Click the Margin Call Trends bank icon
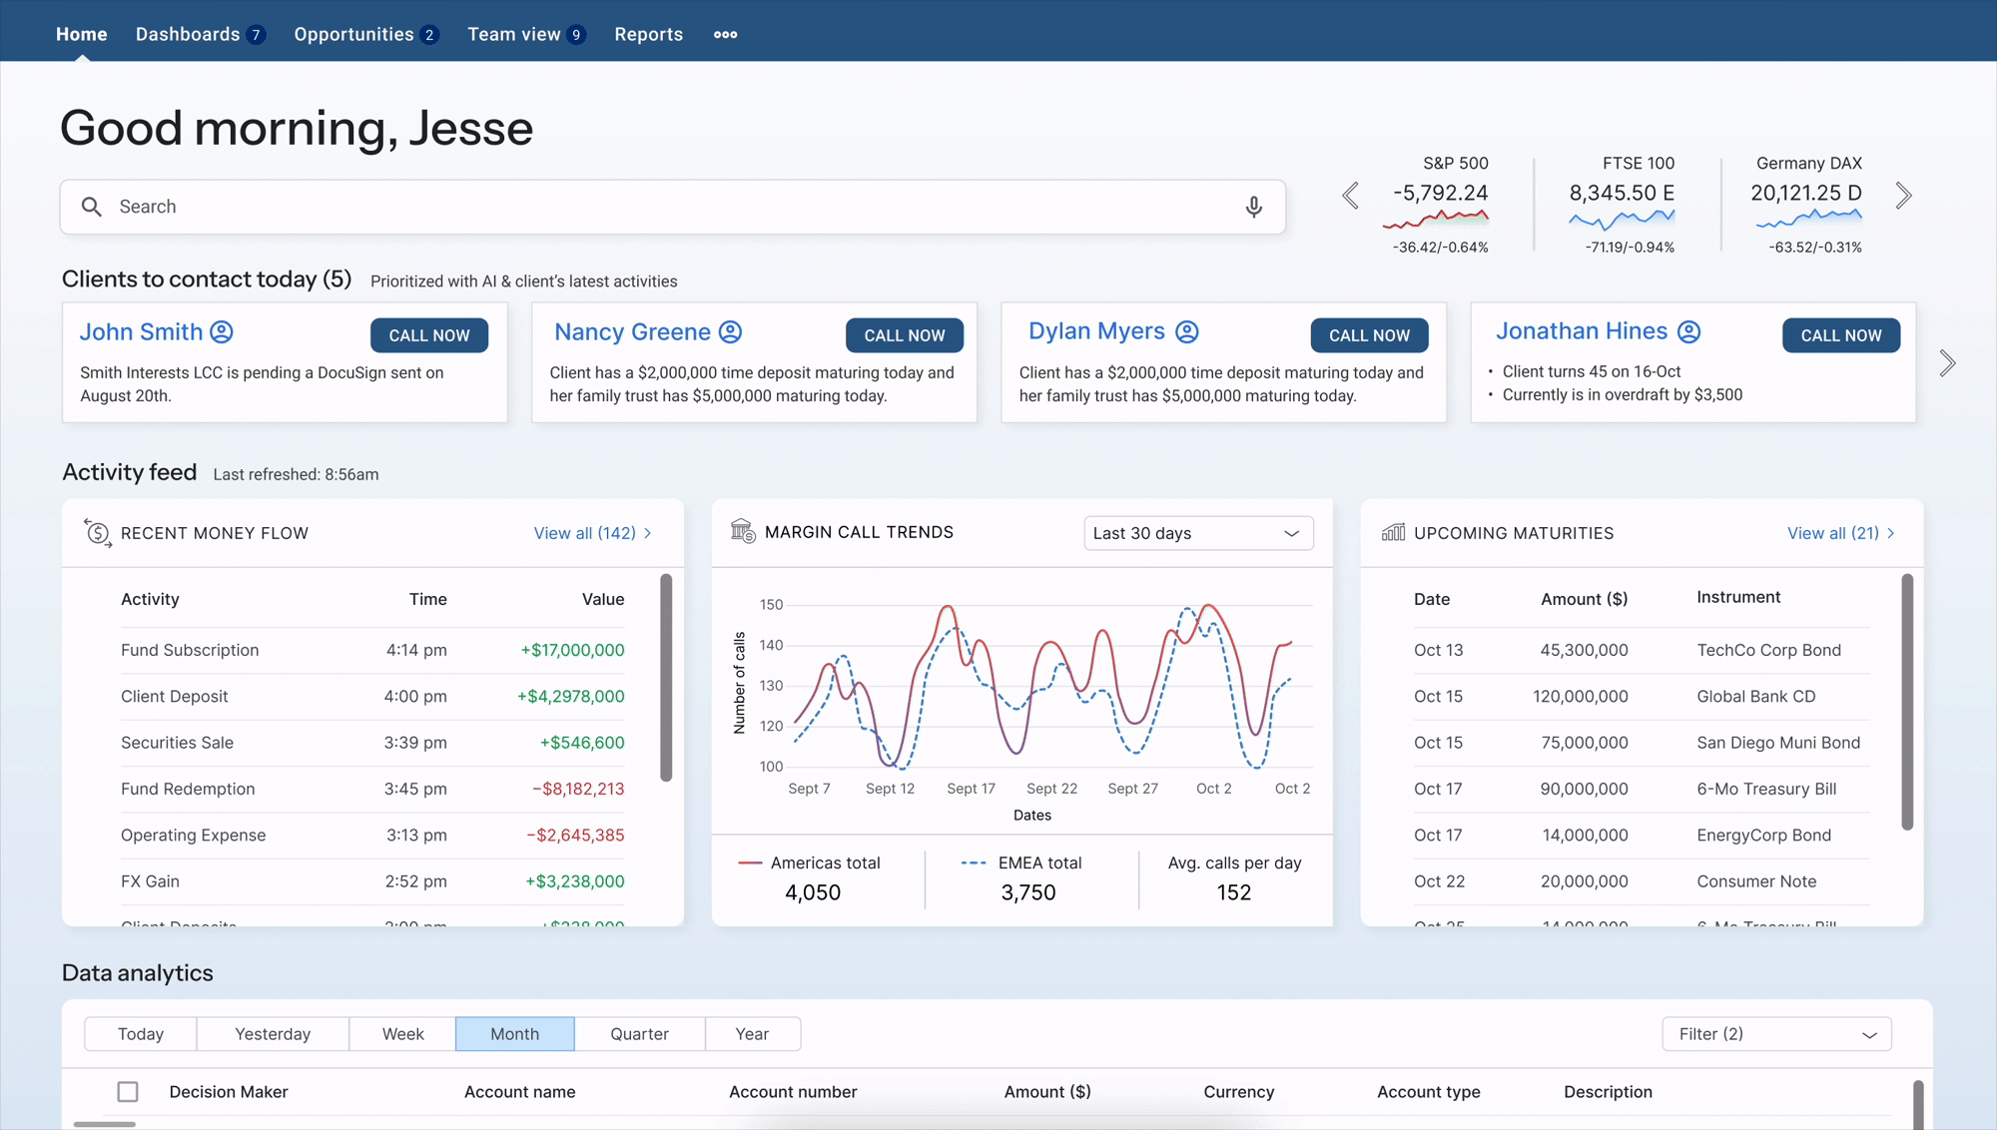This screenshot has width=1997, height=1130. pyautogui.click(x=743, y=532)
